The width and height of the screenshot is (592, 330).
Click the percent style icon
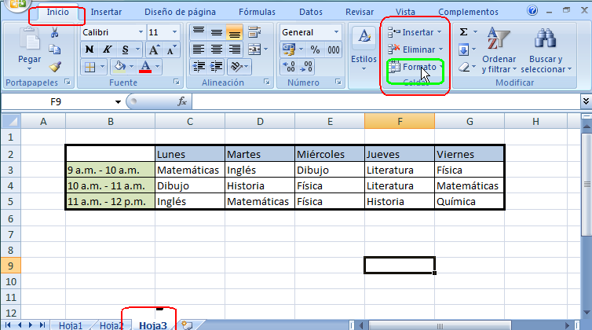pyautogui.click(x=315, y=49)
